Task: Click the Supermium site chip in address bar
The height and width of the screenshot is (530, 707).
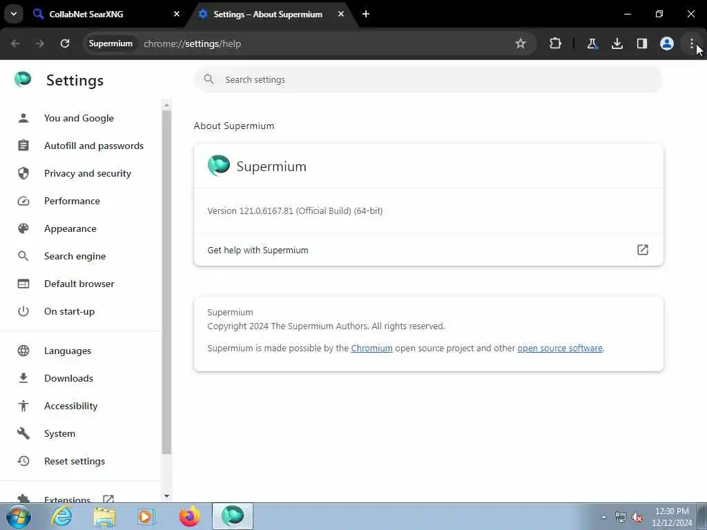Action: 110,43
